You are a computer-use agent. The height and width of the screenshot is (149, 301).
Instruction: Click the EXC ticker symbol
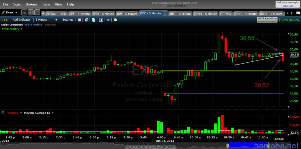pos(5,20)
